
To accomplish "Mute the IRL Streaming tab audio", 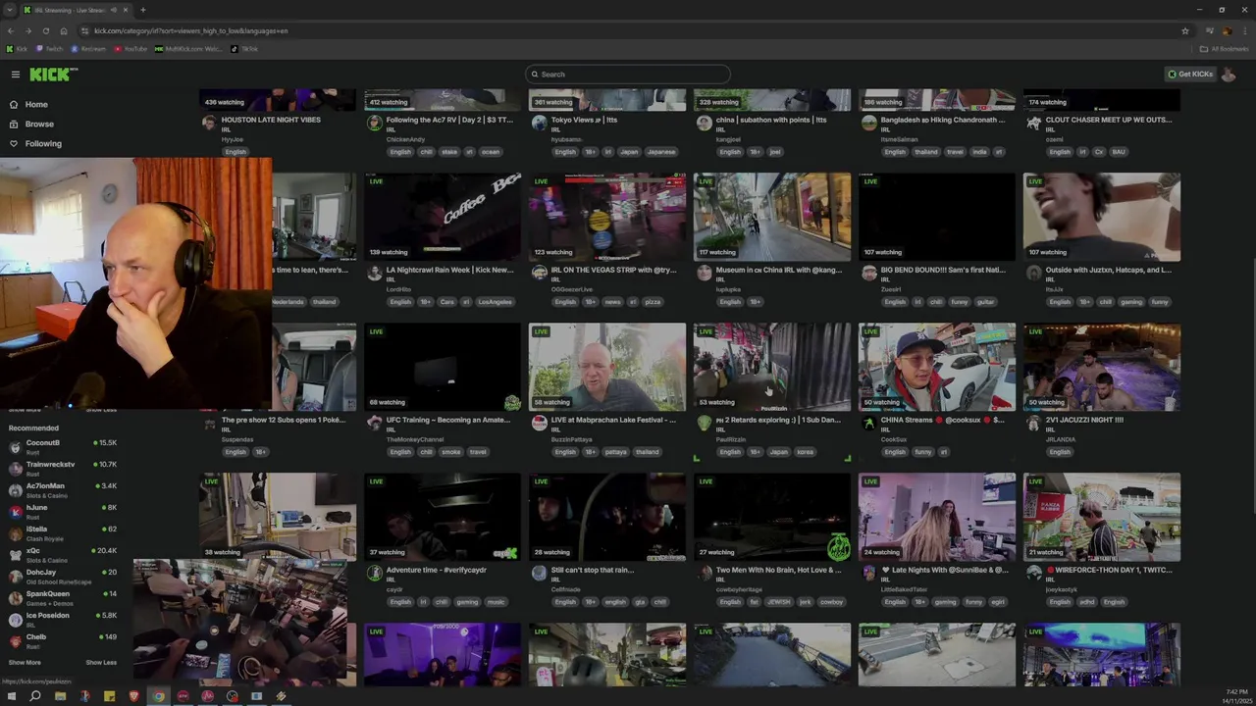I will point(115,10).
